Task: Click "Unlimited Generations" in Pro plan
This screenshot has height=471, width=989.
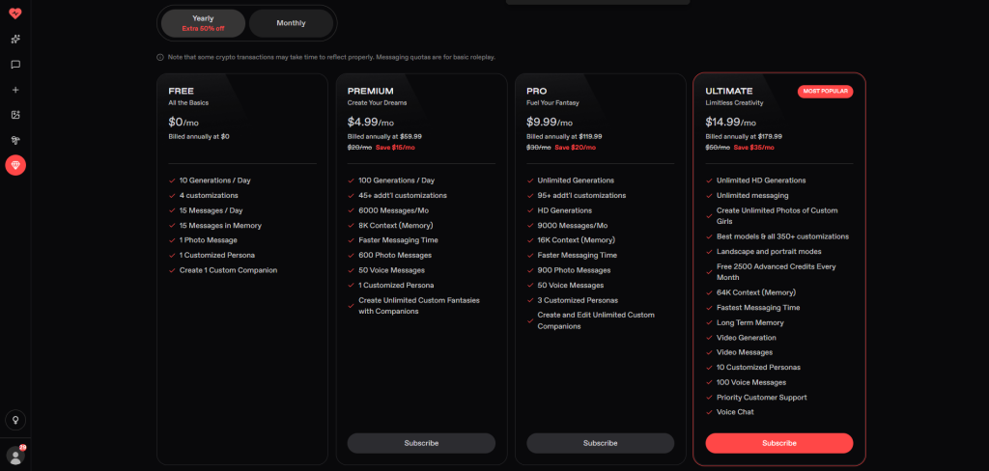Action: [x=576, y=180]
